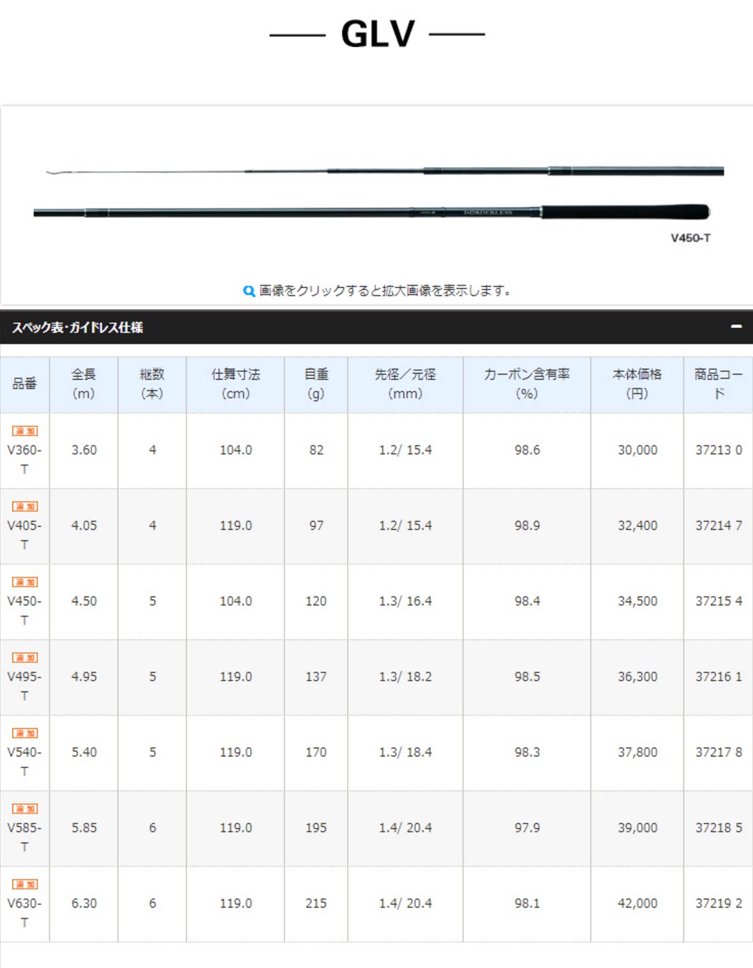Click the carbon content value 98.6
The height and width of the screenshot is (968, 753).
(x=527, y=450)
